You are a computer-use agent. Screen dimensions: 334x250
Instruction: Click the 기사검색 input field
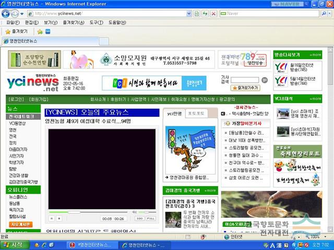(245, 80)
